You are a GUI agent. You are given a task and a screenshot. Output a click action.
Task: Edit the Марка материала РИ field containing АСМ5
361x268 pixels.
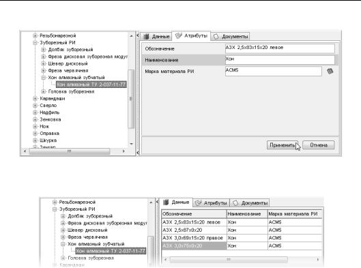click(x=273, y=71)
